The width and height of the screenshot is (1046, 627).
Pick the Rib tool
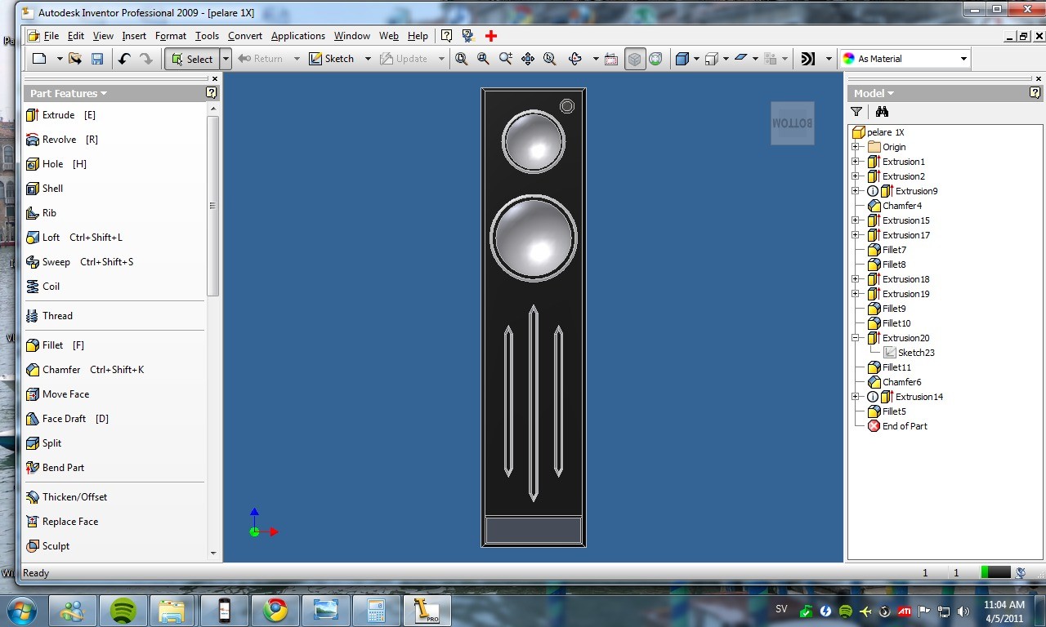[41, 213]
